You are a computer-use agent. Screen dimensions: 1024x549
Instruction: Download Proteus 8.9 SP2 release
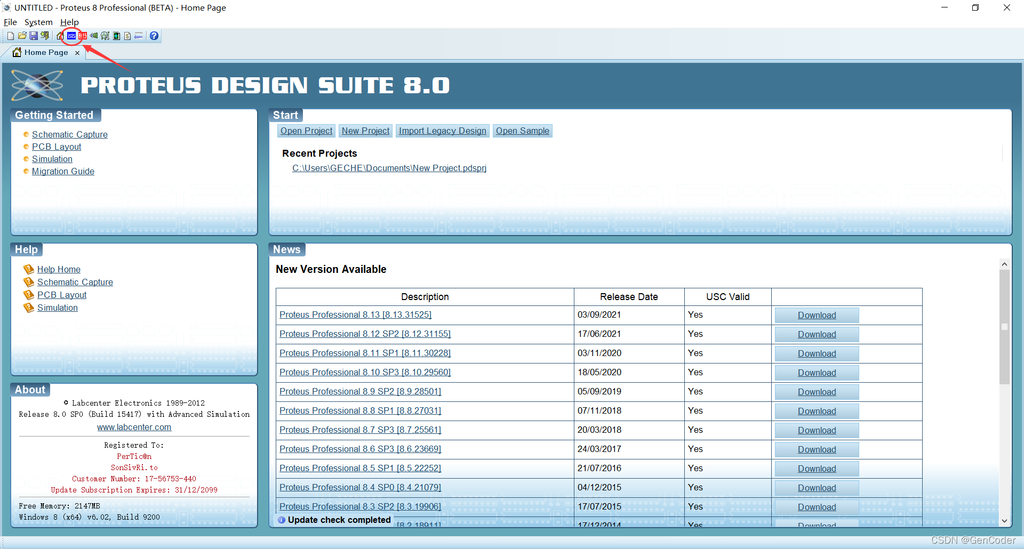tap(817, 392)
